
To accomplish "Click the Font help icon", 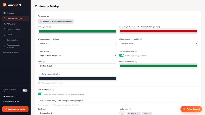I will tap(44, 62).
